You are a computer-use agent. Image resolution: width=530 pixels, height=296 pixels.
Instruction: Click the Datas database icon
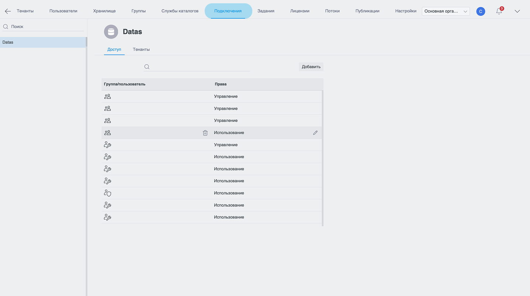pos(111,32)
